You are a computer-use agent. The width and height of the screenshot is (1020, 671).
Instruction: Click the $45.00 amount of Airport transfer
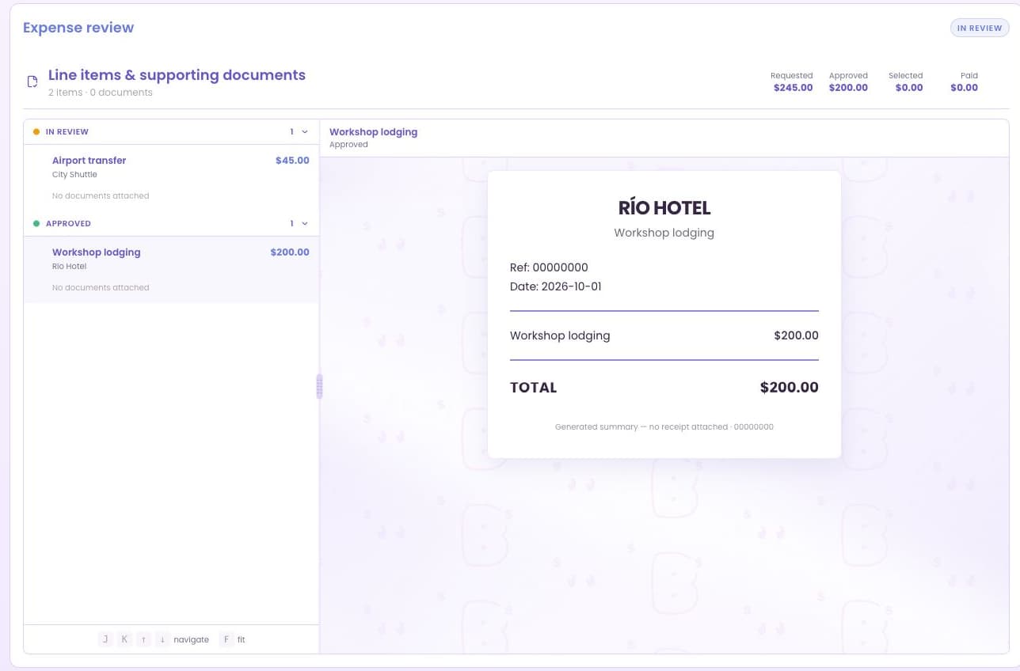[292, 161]
